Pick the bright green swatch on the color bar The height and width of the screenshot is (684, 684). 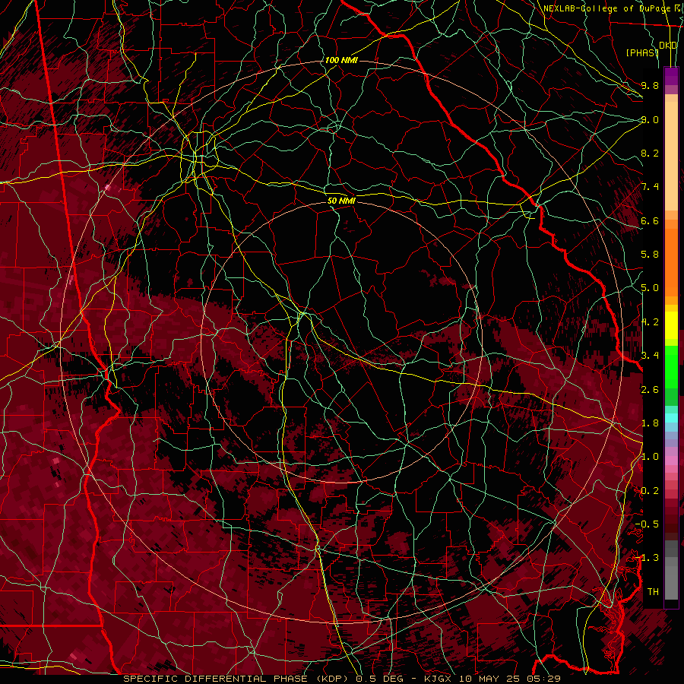tap(671, 366)
